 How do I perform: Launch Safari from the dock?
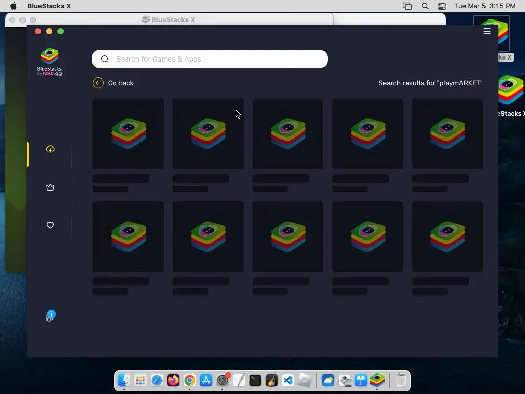(x=157, y=380)
